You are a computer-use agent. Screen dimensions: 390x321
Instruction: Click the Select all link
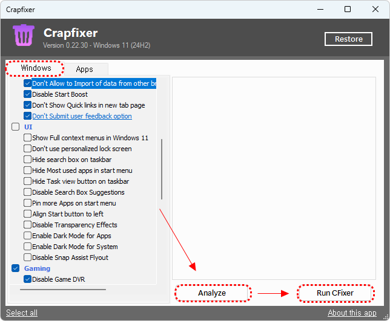pyautogui.click(x=22, y=313)
